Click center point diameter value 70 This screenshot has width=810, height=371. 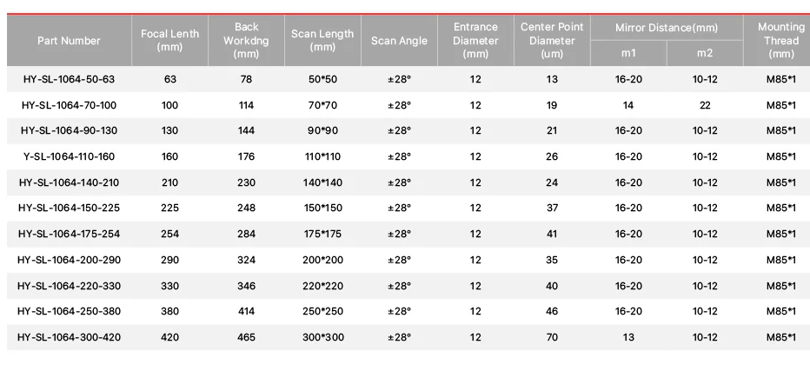552,337
